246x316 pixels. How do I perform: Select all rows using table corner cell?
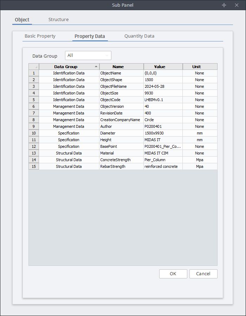click(x=34, y=67)
